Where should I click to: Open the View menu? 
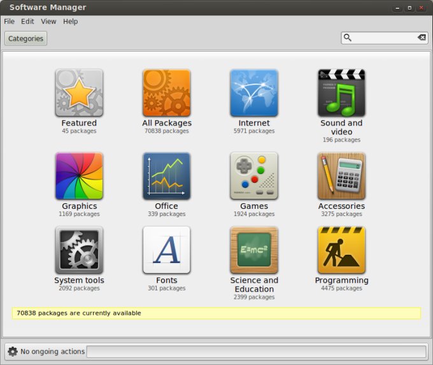[48, 22]
